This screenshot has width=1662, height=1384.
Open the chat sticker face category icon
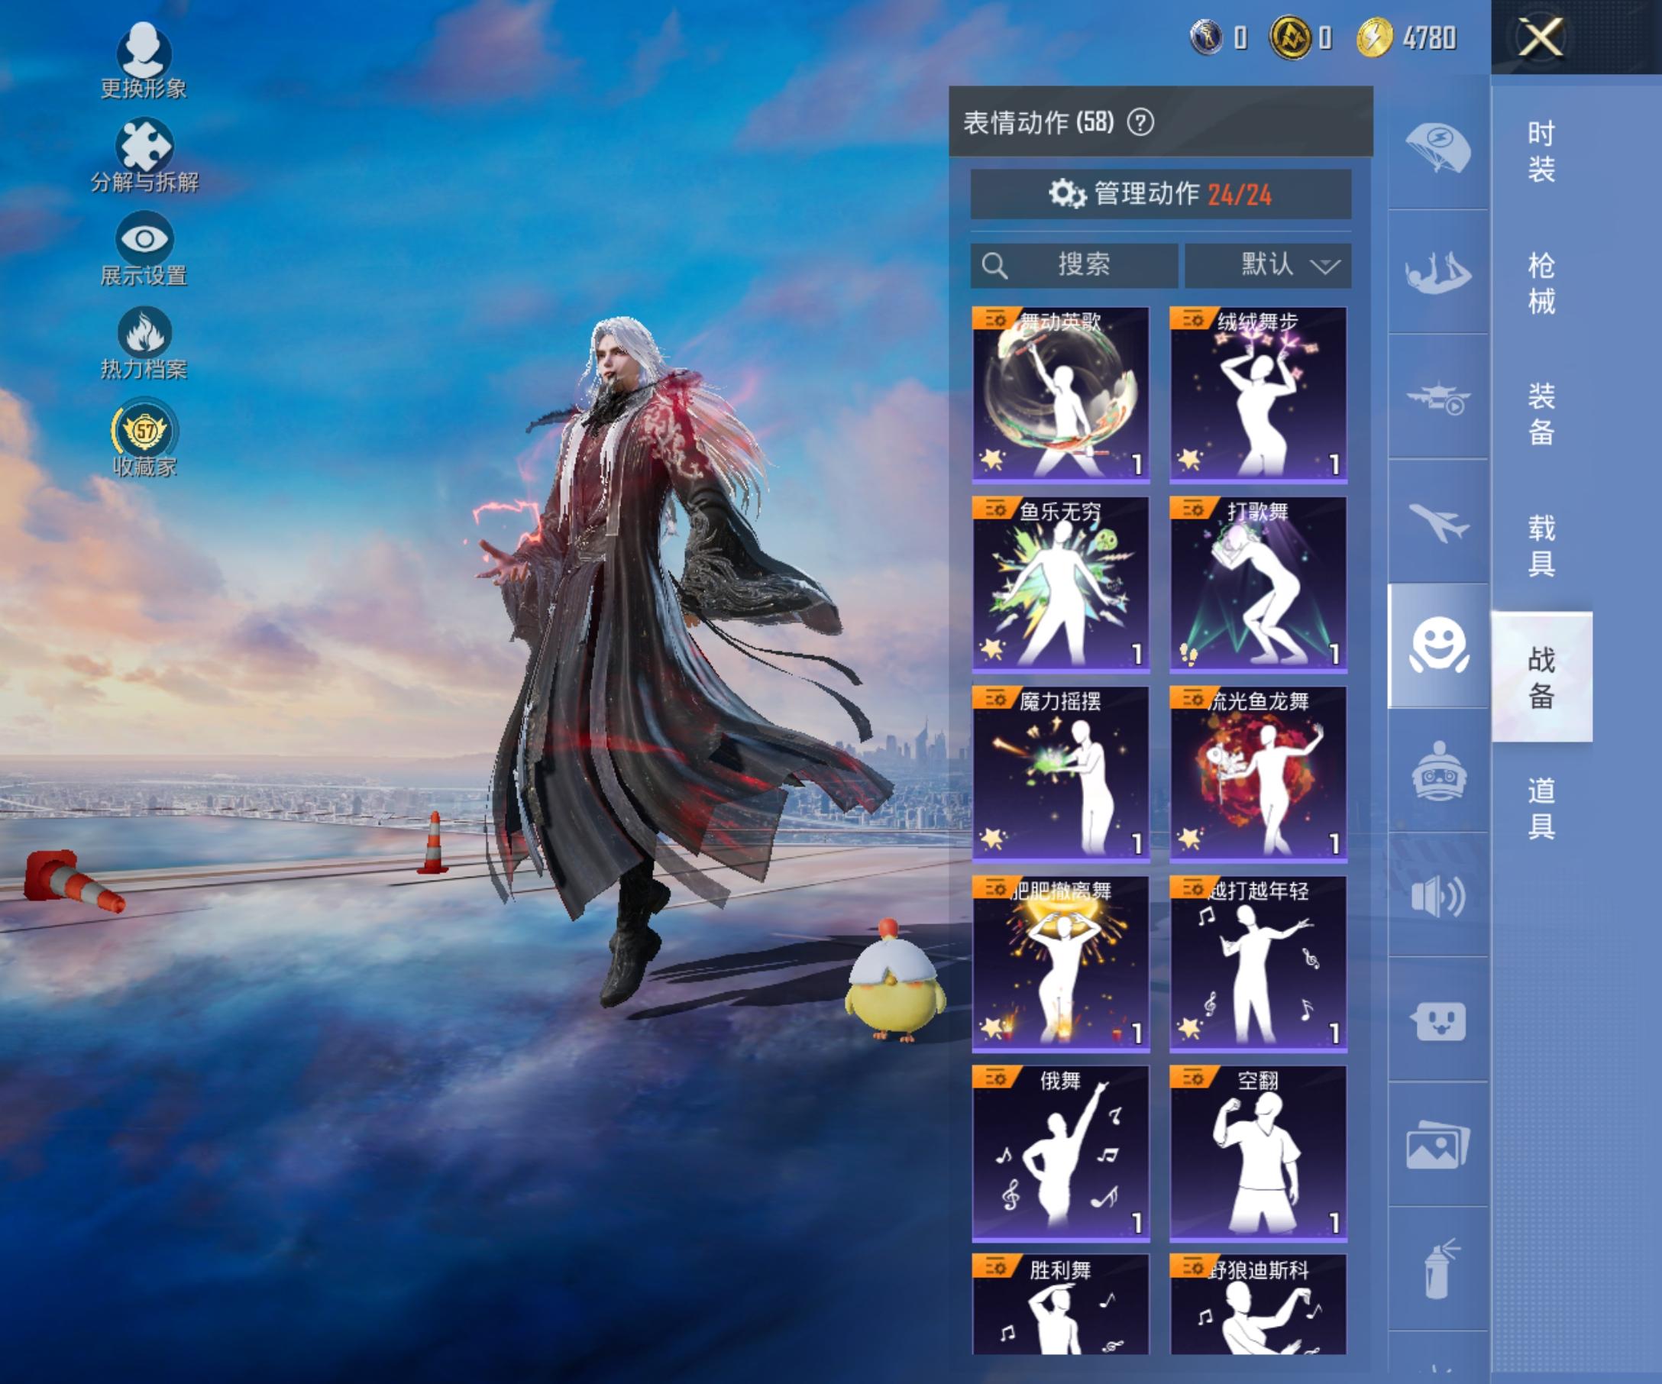pos(1438,1020)
